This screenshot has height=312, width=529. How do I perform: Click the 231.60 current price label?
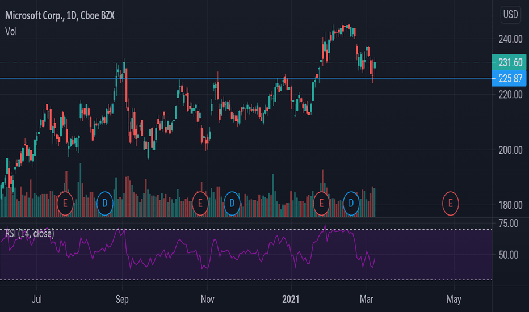click(x=509, y=62)
